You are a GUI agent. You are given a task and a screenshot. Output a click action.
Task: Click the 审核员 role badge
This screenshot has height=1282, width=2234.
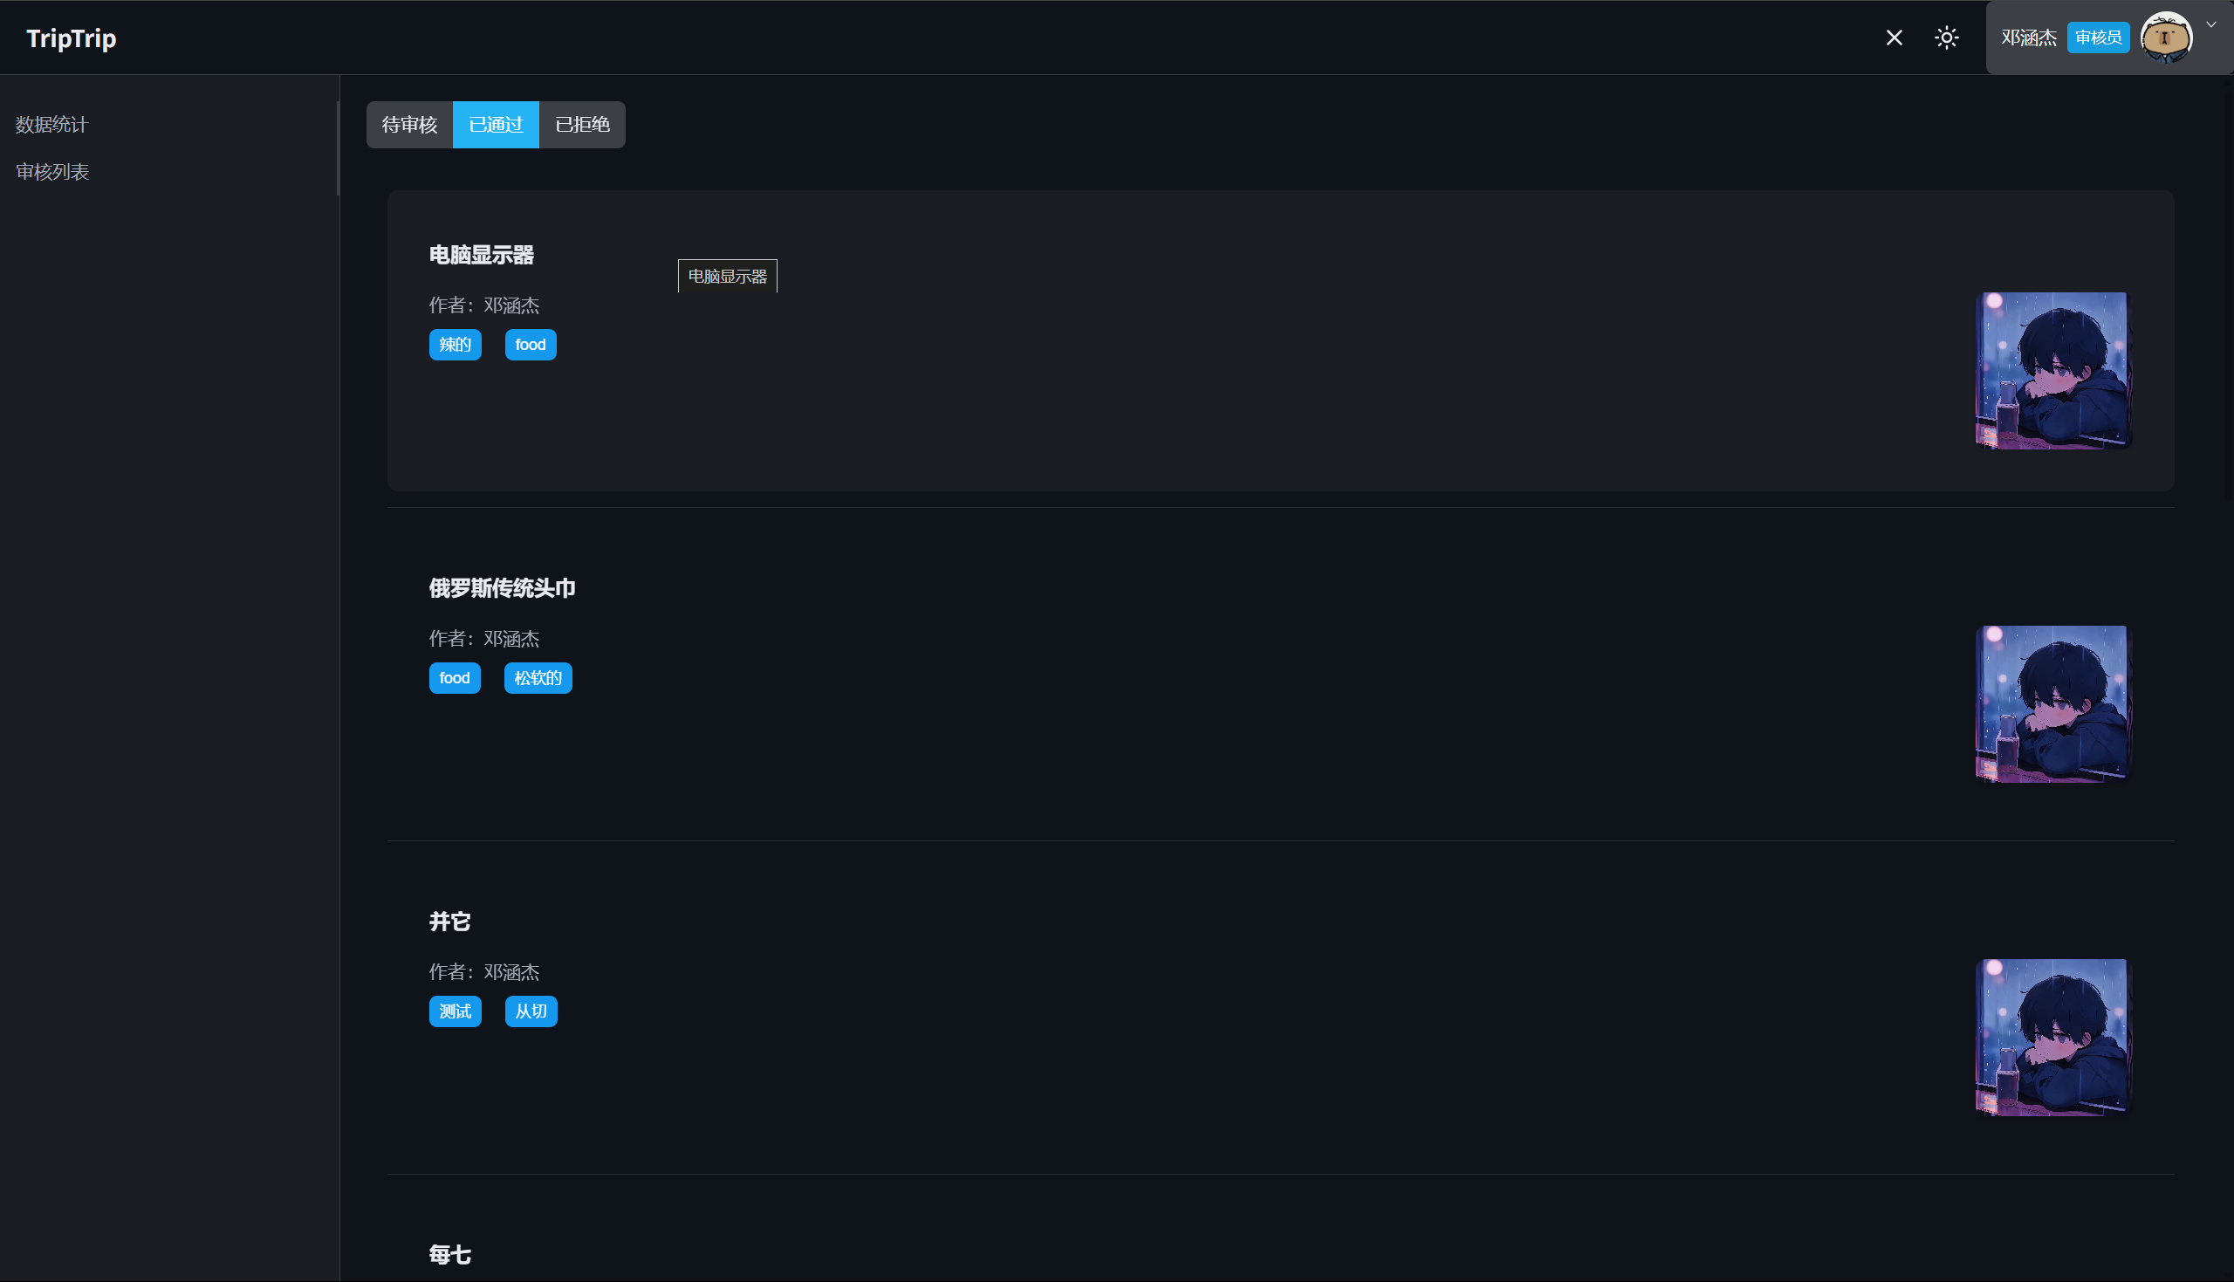pyautogui.click(x=2098, y=38)
